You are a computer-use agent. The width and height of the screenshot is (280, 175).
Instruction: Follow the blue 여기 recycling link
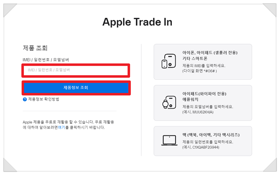(x=62, y=128)
